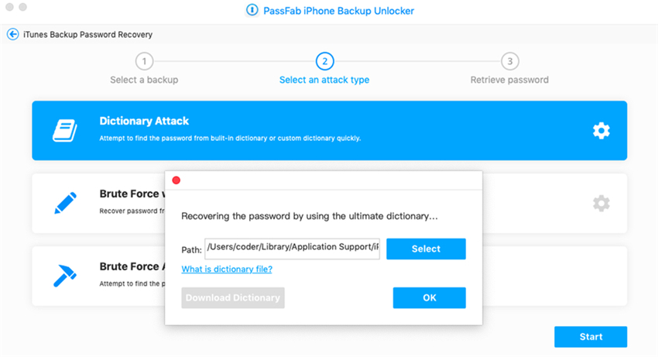
Task: Click the pencil icon for Brute Force
Action: pos(66,203)
